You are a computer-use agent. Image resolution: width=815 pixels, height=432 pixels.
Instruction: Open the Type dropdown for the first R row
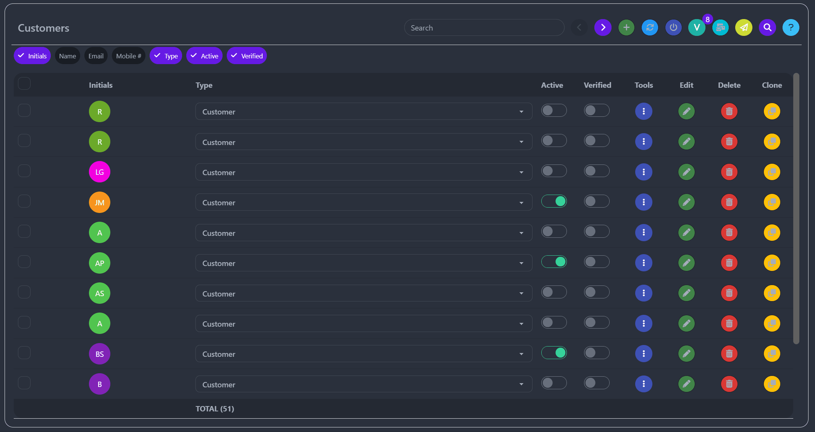pos(363,112)
